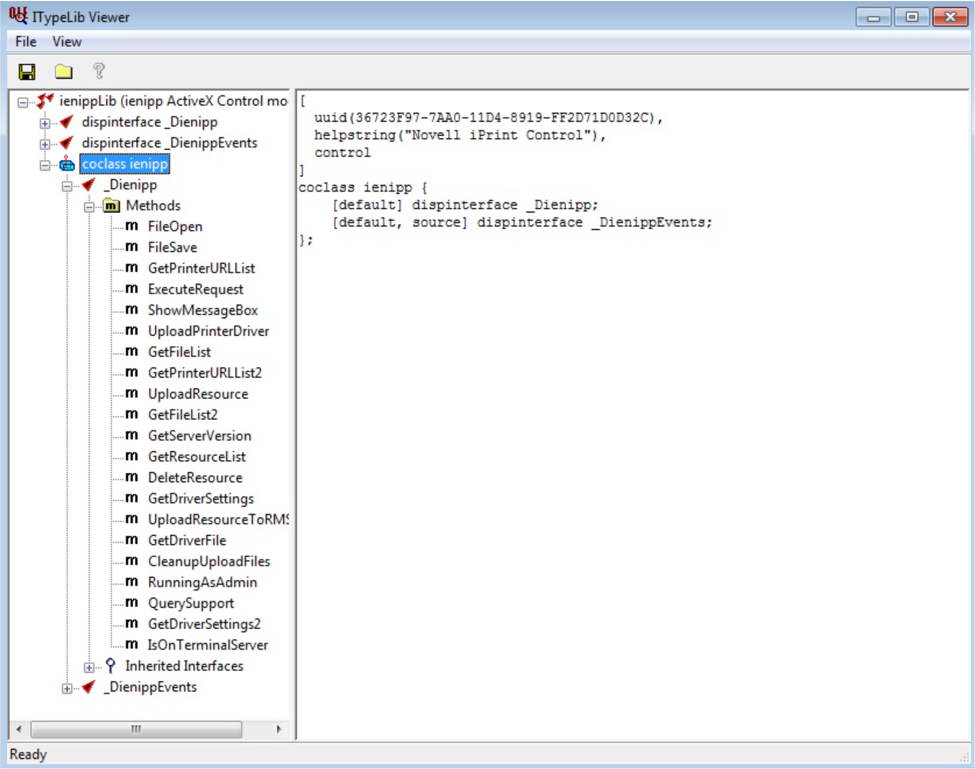The width and height of the screenshot is (975, 769).
Task: Click the "[default, source] dispinterface _DienippEvents;" line
Action: coord(522,222)
